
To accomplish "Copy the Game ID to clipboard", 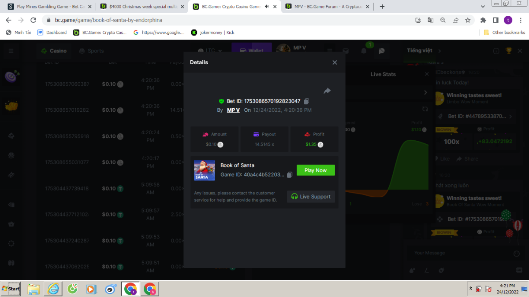I will pyautogui.click(x=290, y=175).
